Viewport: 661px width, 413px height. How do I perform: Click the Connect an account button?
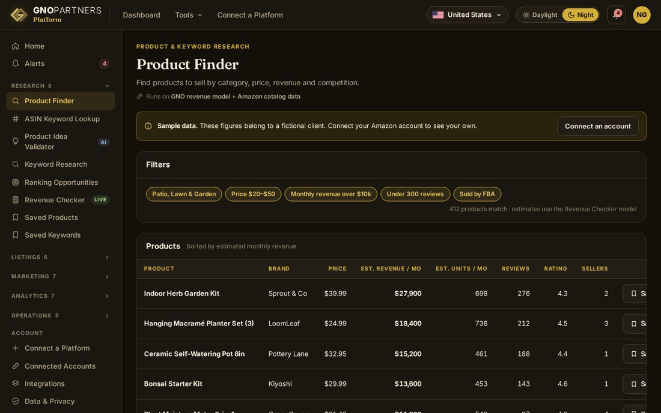(597, 126)
